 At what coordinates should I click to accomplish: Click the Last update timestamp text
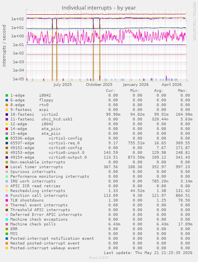click(148, 253)
